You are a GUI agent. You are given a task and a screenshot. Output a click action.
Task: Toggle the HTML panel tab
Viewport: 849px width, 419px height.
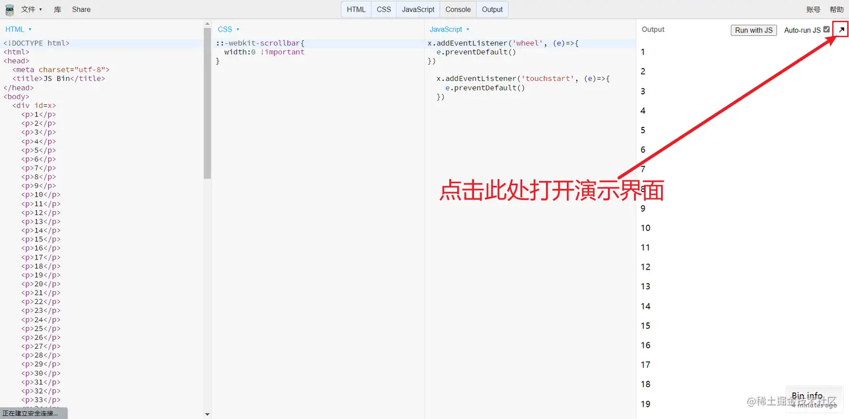[x=355, y=9]
